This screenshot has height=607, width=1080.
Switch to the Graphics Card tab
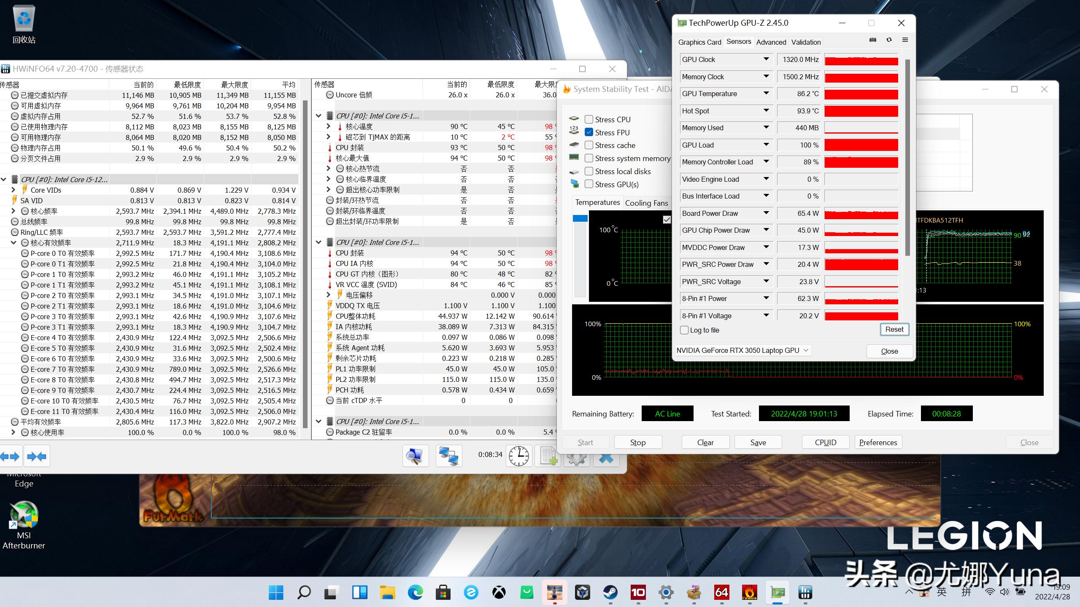coord(699,42)
